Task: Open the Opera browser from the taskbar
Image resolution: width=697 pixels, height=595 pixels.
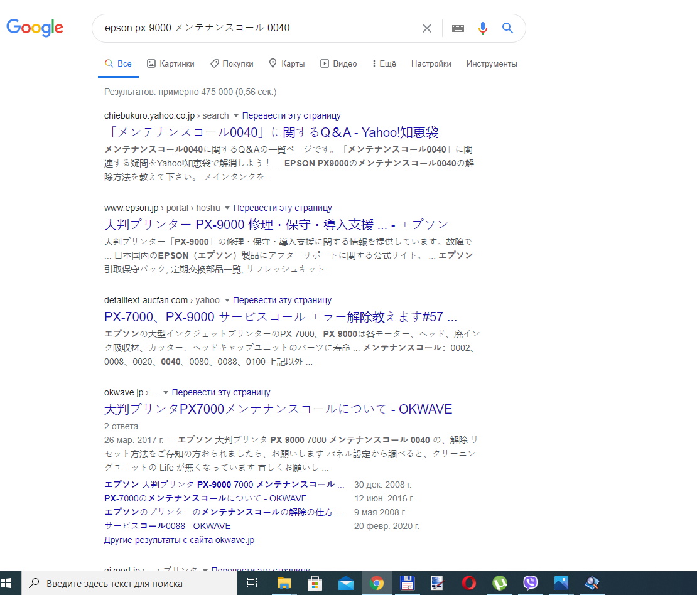Action: click(469, 583)
